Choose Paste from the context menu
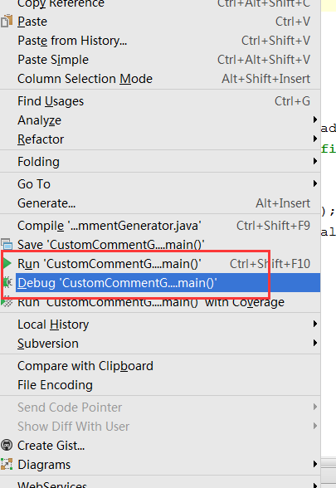This screenshot has height=488, width=336. [160, 22]
